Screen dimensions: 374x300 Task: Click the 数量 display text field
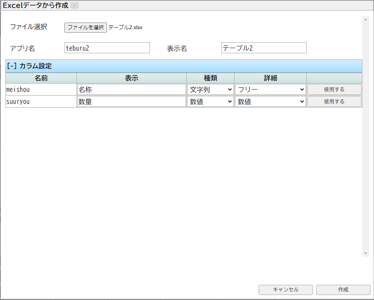(x=131, y=102)
